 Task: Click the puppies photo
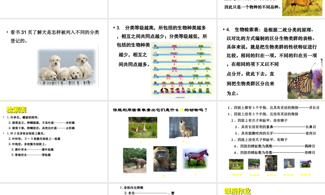coord(67,68)
